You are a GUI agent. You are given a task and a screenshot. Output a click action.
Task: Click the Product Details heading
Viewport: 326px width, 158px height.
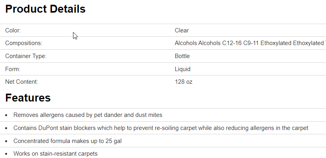(x=45, y=9)
